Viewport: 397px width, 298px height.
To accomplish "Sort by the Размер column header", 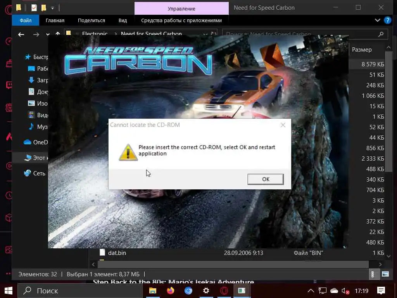I will pos(362,50).
